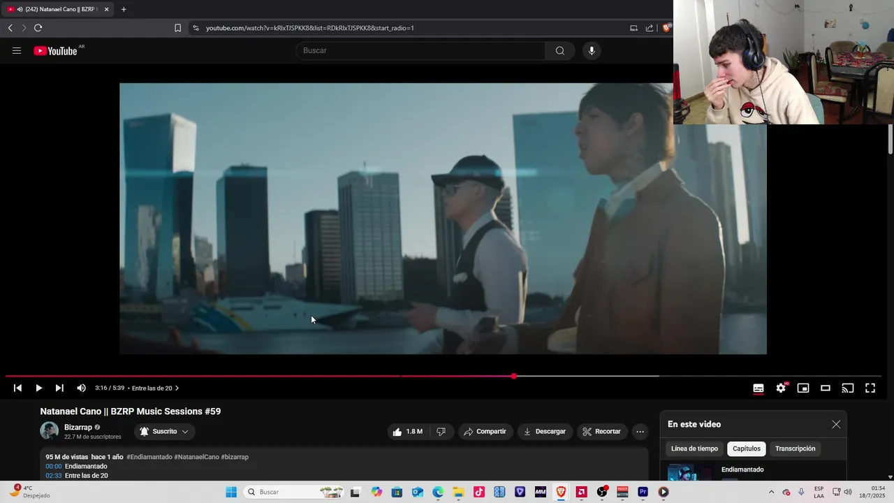894x503 pixels.
Task: Expand the Entre las de 20 chapter chevron
Action: [177, 388]
